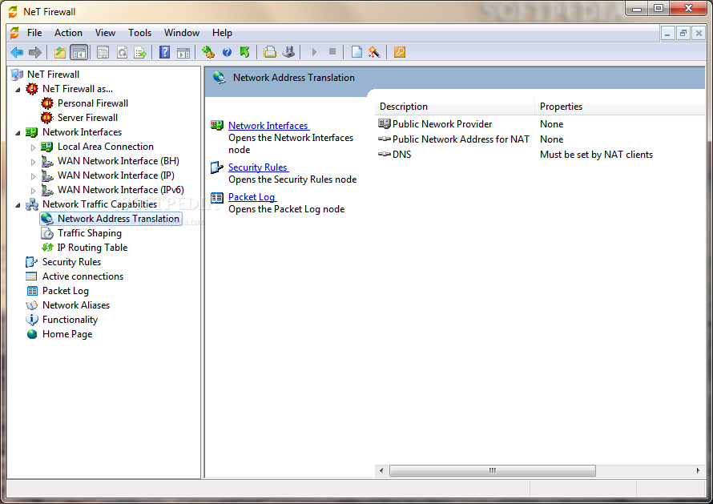Select IP Routing Table in tree
The width and height of the screenshot is (713, 504).
(92, 248)
